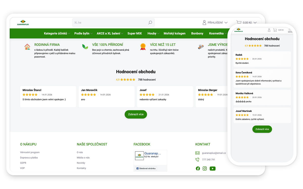Tap Zobrazit více in mobile view
The image size is (303, 189).
click(262, 129)
